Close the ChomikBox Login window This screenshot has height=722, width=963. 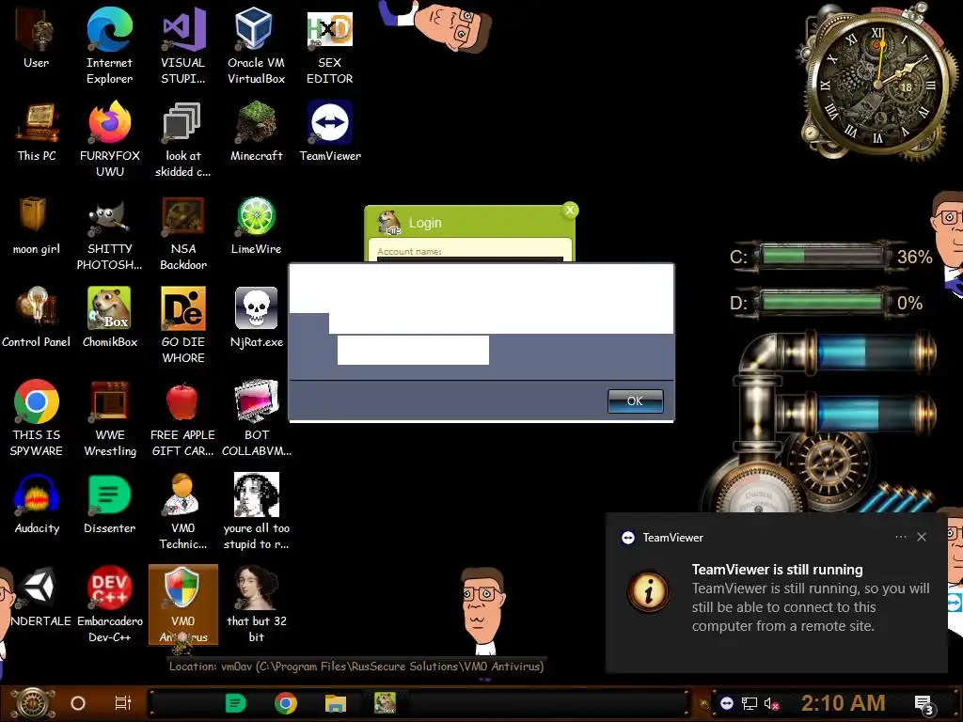pos(570,211)
